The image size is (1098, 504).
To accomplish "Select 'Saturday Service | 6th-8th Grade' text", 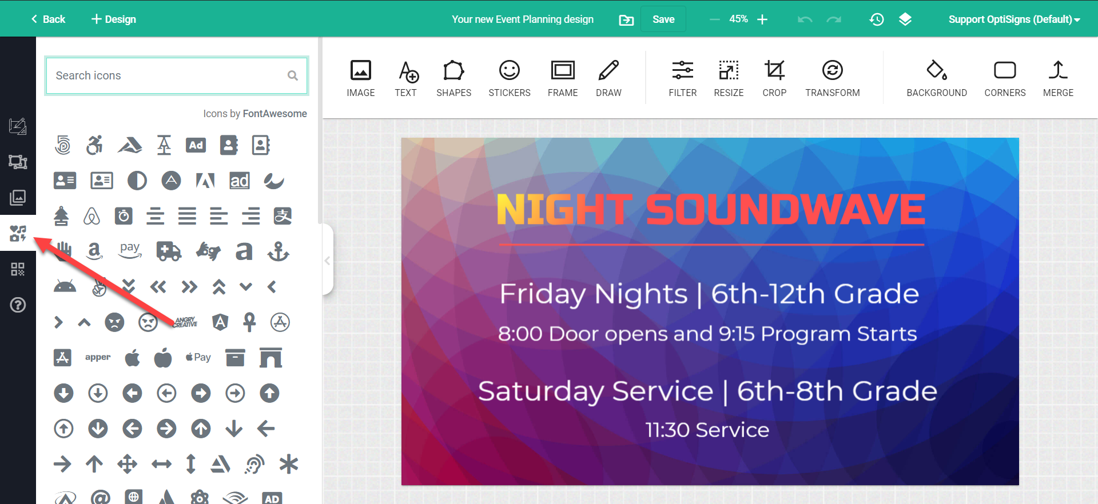I will click(707, 391).
